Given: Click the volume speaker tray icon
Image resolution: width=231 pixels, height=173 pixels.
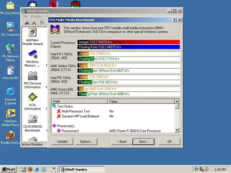Looking at the screenshot, I should point(206,169).
